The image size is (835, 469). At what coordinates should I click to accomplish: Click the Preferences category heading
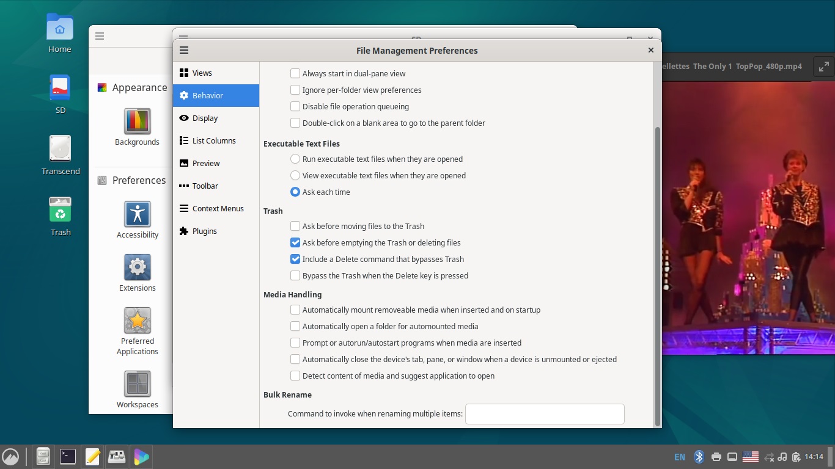pos(139,180)
